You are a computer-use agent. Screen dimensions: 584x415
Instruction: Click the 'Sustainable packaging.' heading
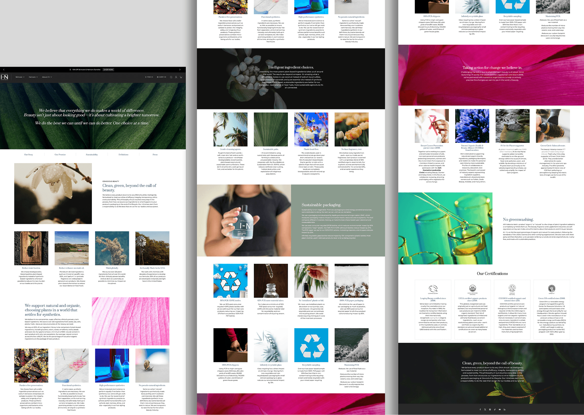pyautogui.click(x=321, y=205)
